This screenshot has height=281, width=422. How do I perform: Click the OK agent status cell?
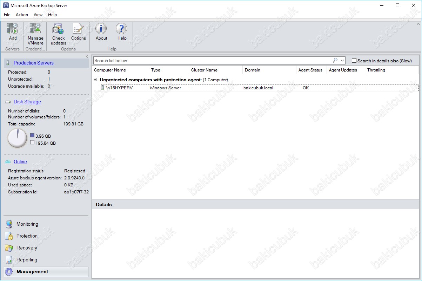click(306, 88)
